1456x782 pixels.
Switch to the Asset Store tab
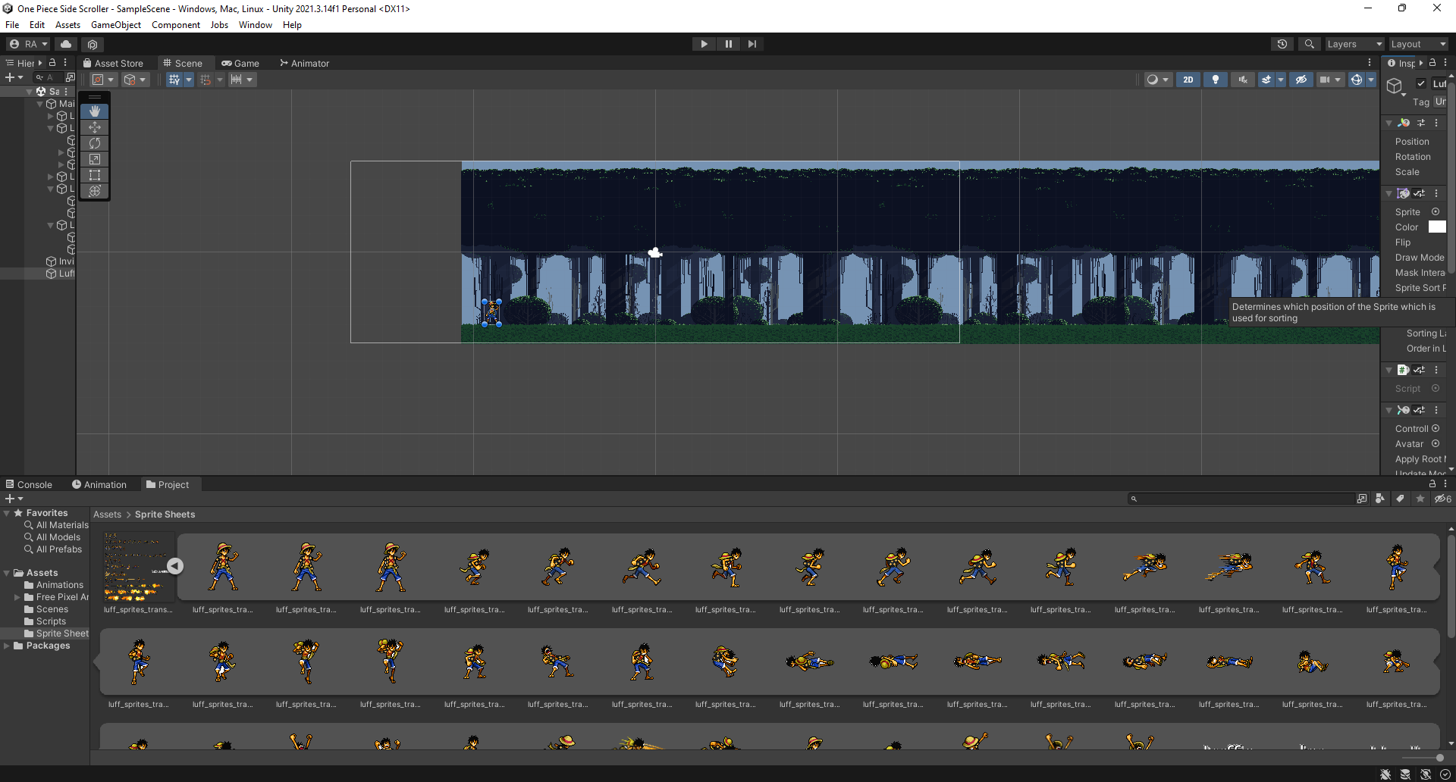pos(113,63)
